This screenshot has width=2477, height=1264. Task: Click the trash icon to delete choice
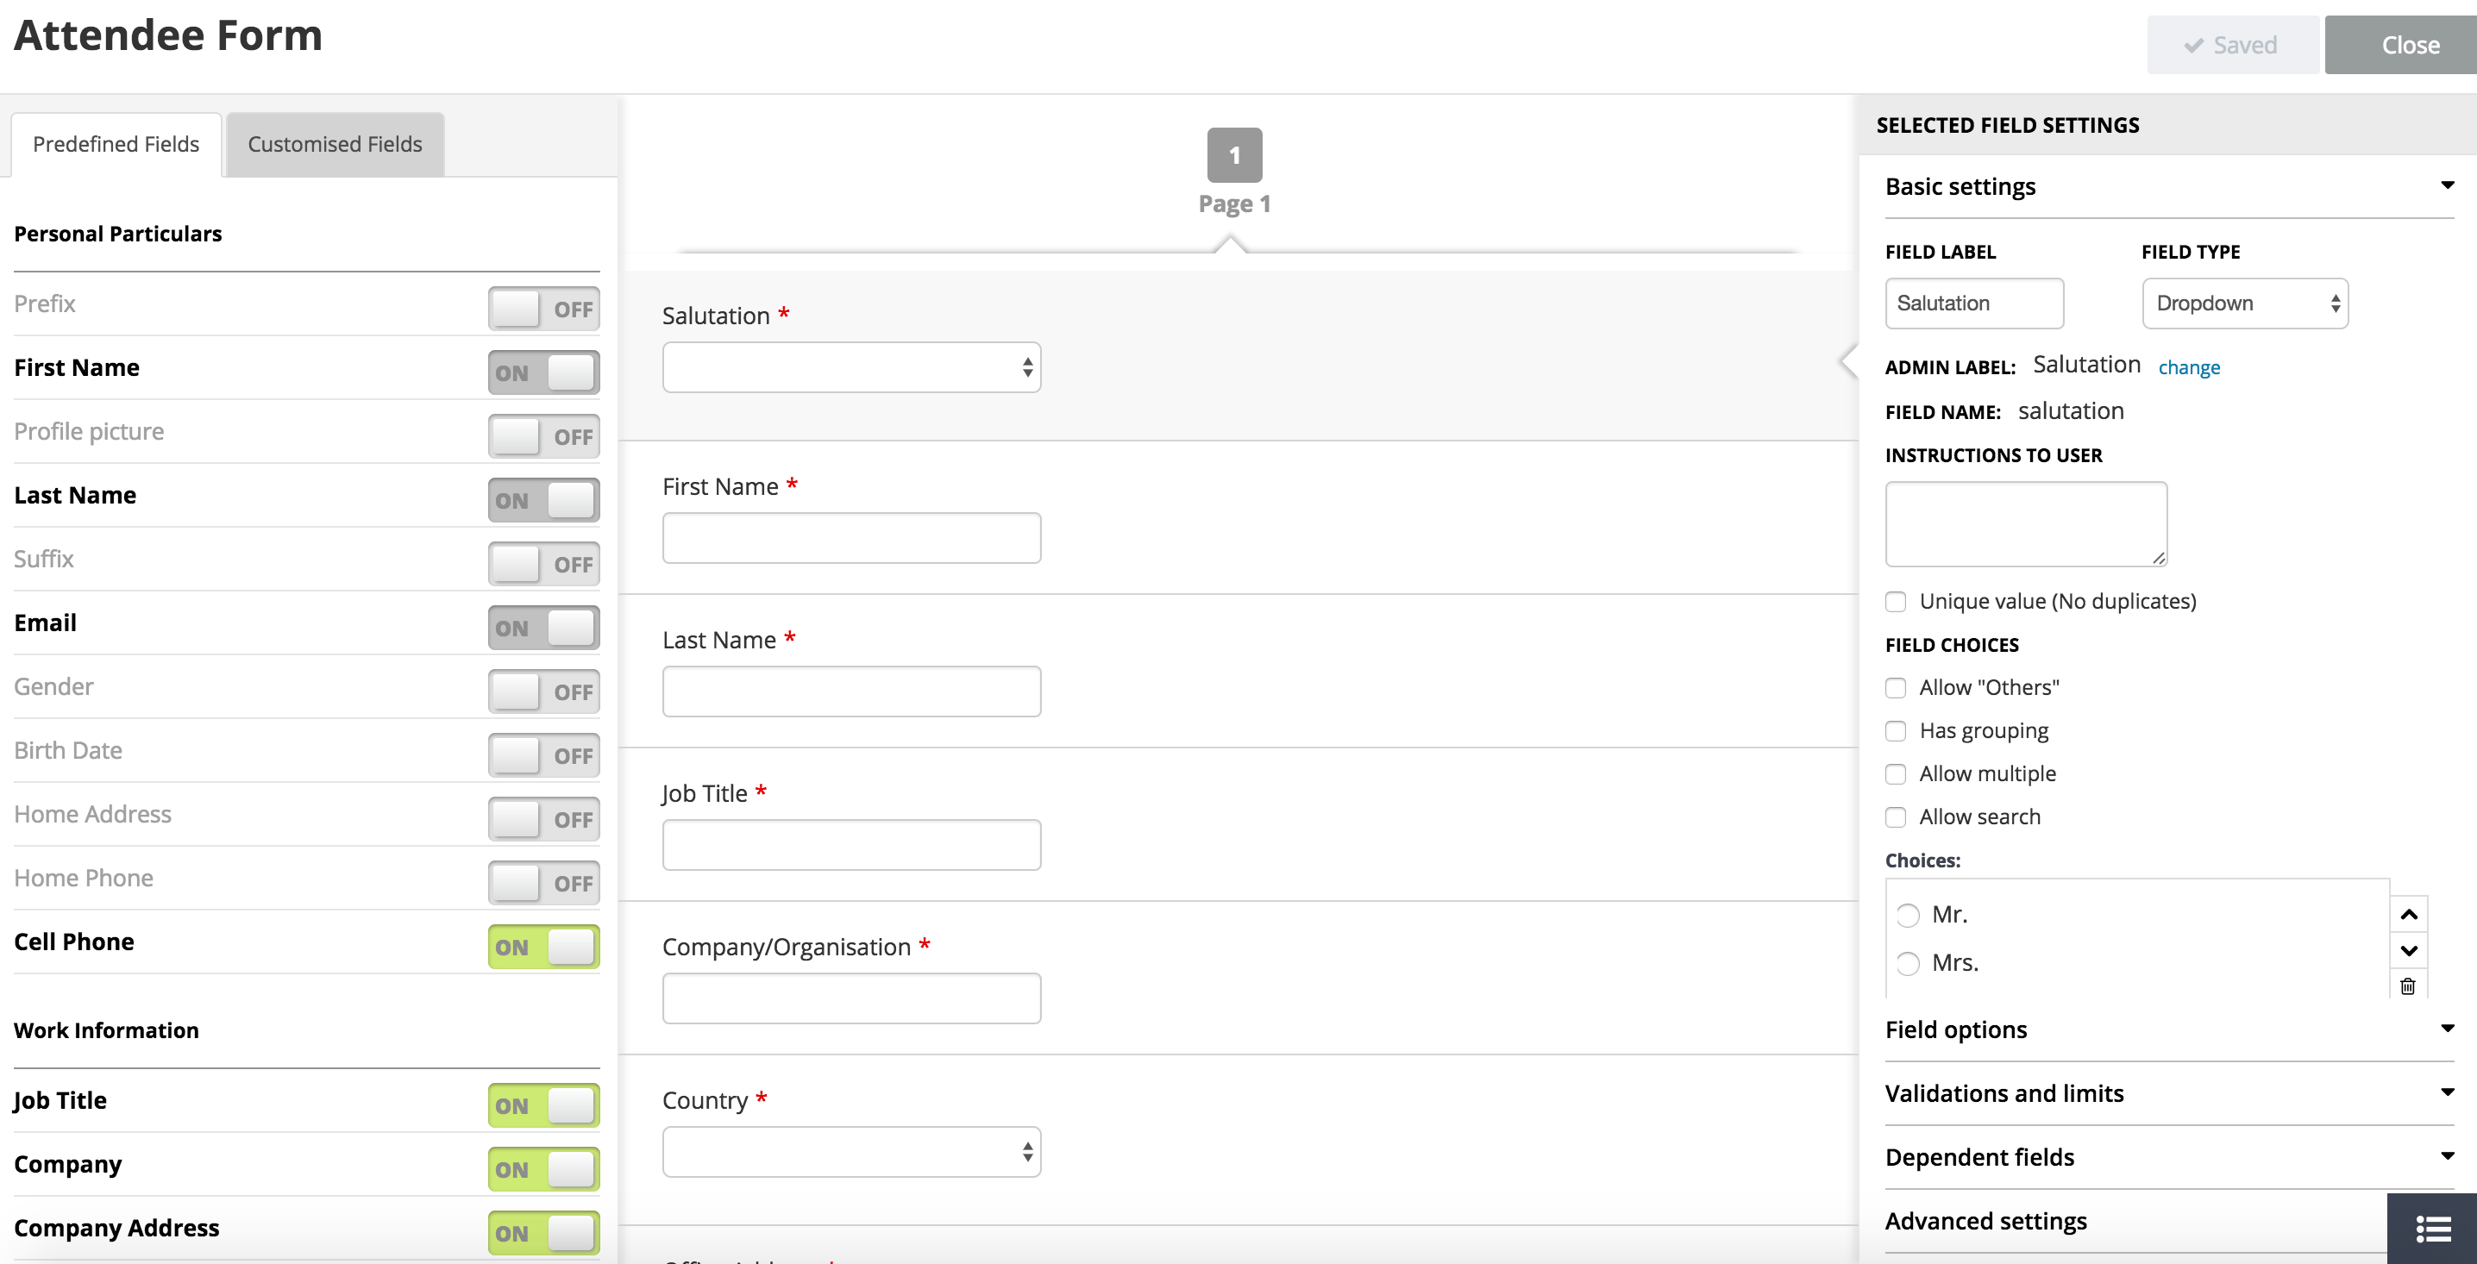[x=2407, y=986]
